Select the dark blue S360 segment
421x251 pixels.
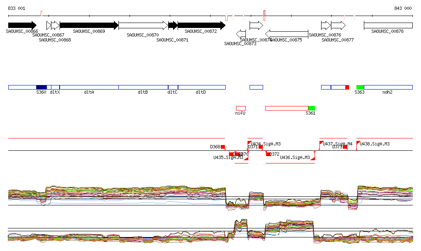(x=42, y=87)
